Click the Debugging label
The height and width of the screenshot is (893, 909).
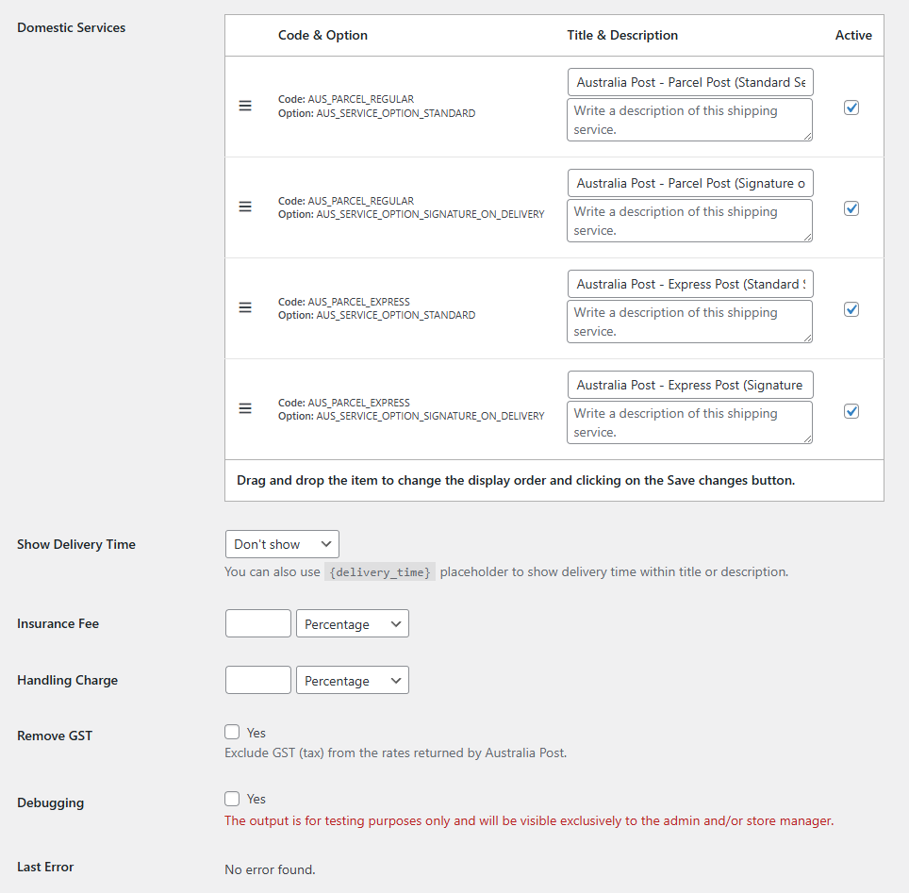[50, 803]
